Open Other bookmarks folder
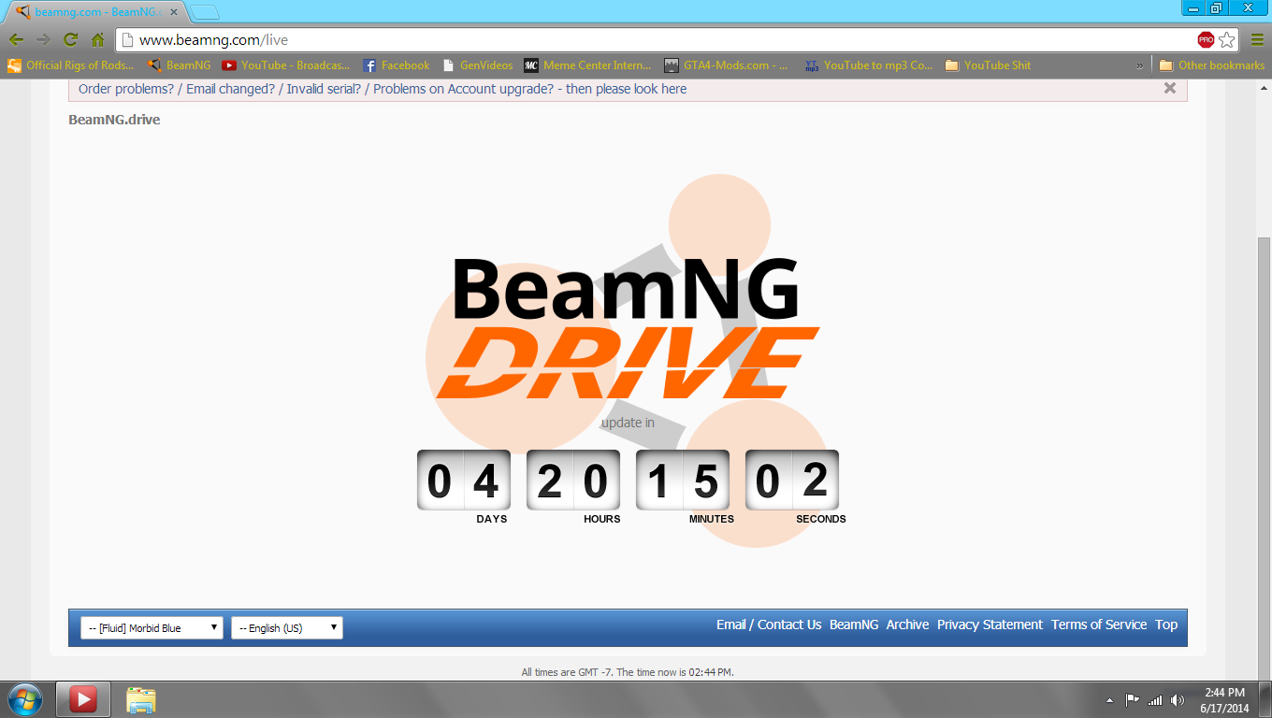Image resolution: width=1272 pixels, height=718 pixels. pyautogui.click(x=1211, y=65)
